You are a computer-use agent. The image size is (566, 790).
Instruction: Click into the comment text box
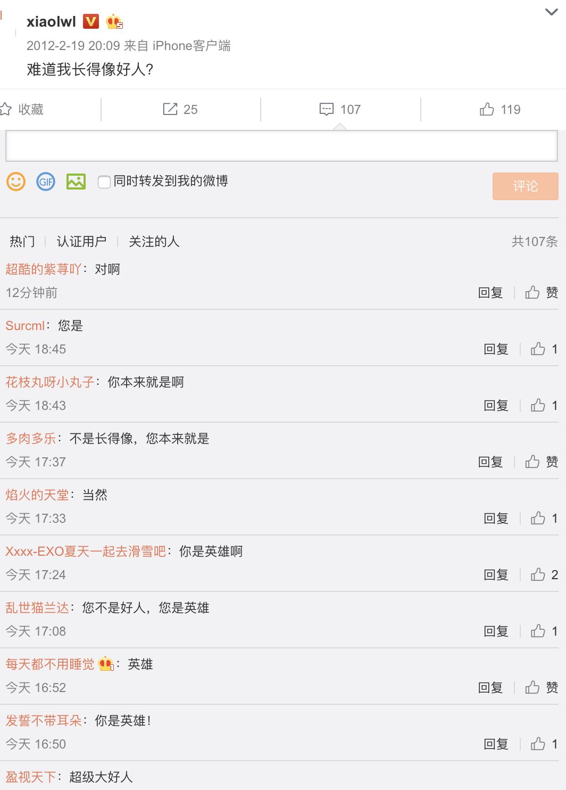click(x=281, y=146)
